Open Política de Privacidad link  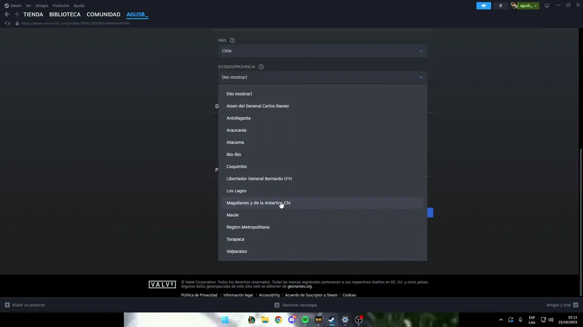click(199, 295)
